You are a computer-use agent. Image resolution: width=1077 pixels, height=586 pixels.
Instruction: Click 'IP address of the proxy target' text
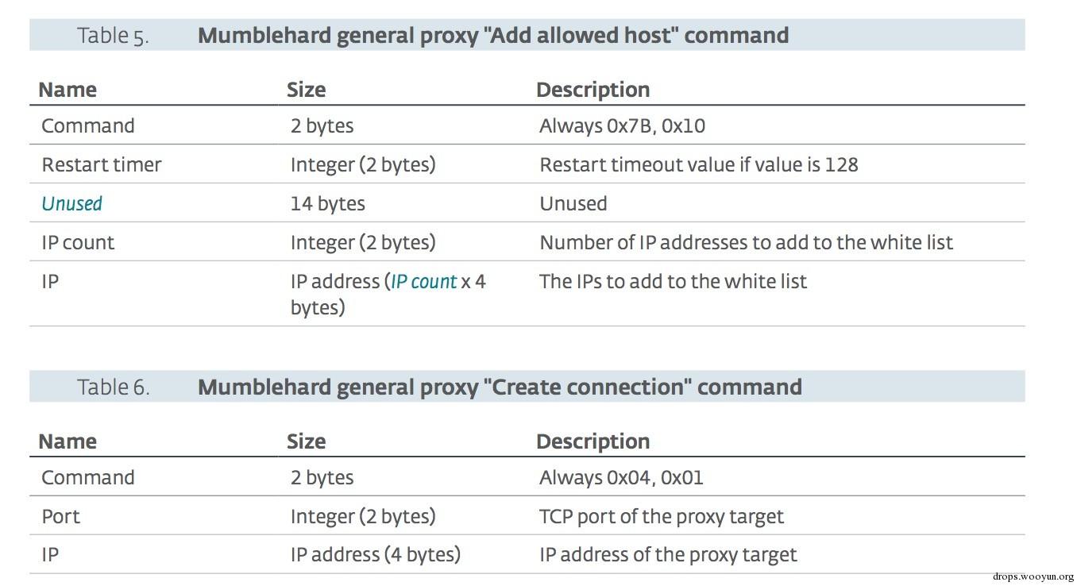(668, 555)
